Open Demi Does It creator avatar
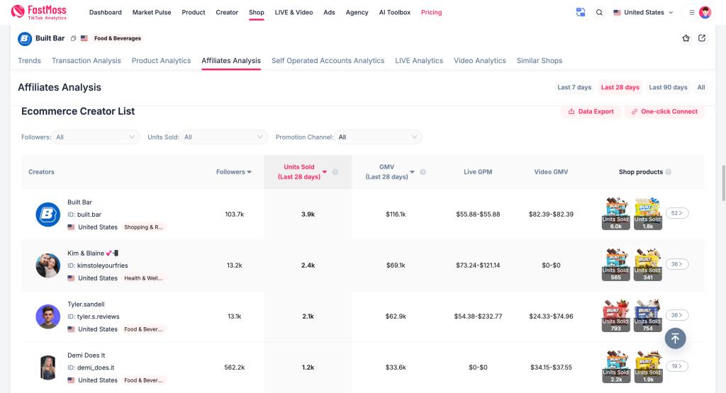726x393 pixels. click(48, 368)
